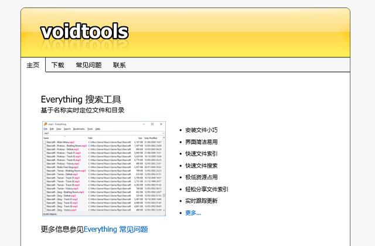
Task: Open the Everything 常见问题 link
Action: (x=116, y=229)
